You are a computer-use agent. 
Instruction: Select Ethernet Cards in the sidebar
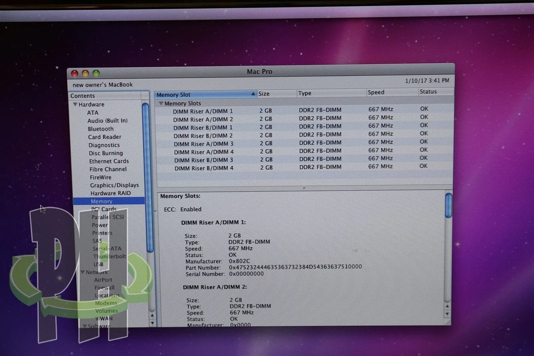109,161
